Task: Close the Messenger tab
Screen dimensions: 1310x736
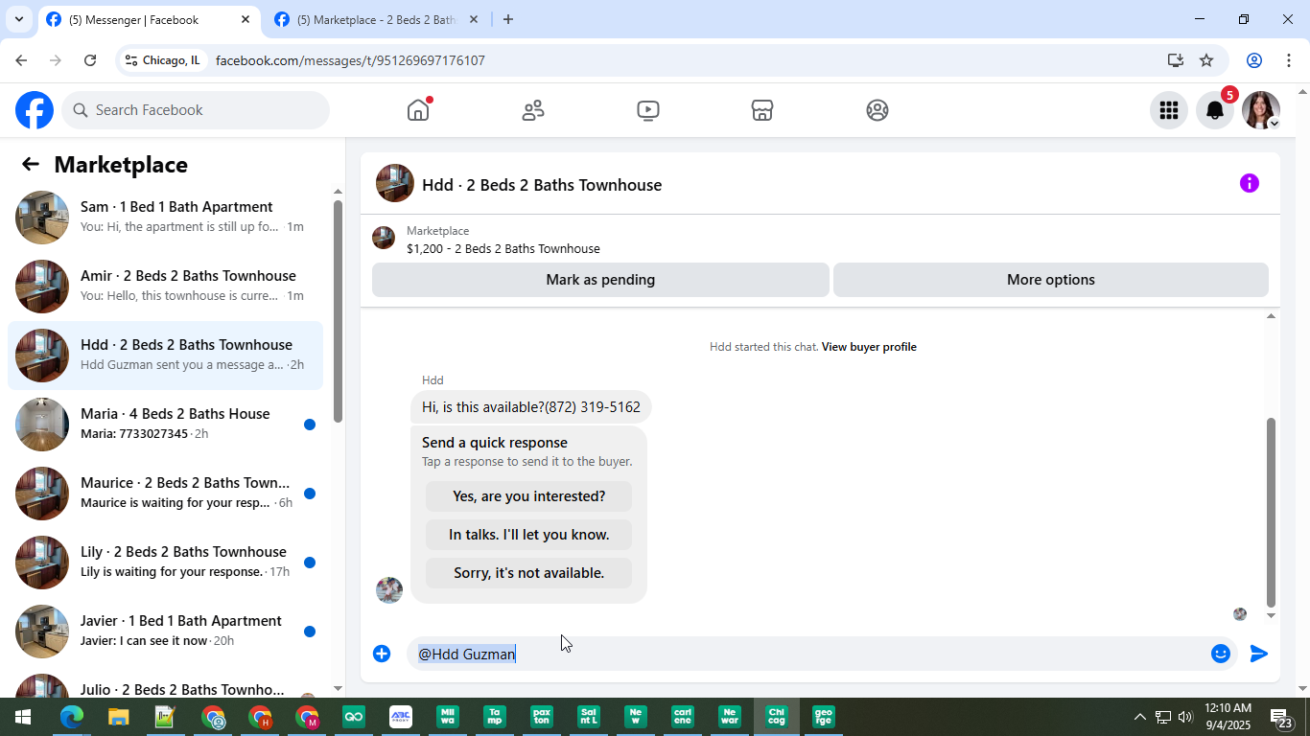Action: 246,19
